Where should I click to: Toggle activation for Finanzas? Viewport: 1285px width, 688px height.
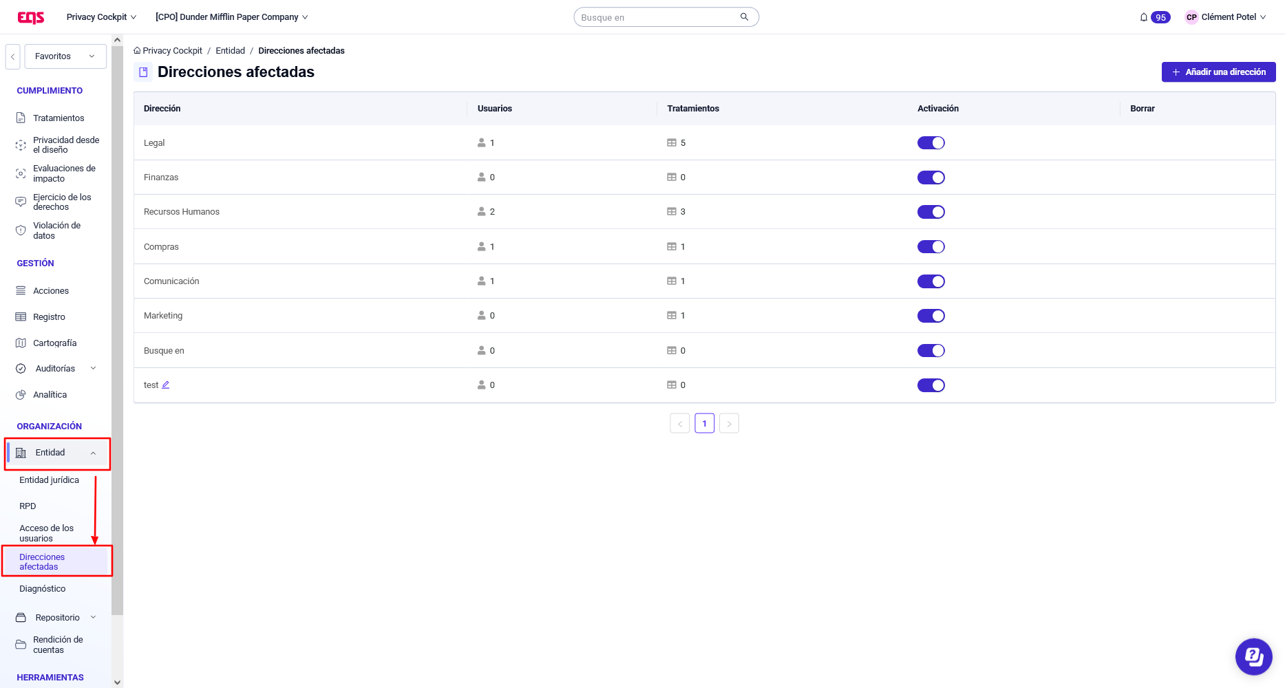[931, 178]
